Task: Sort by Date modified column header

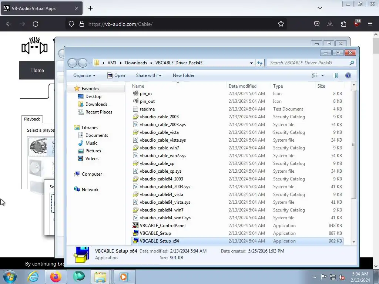Action: point(248,86)
